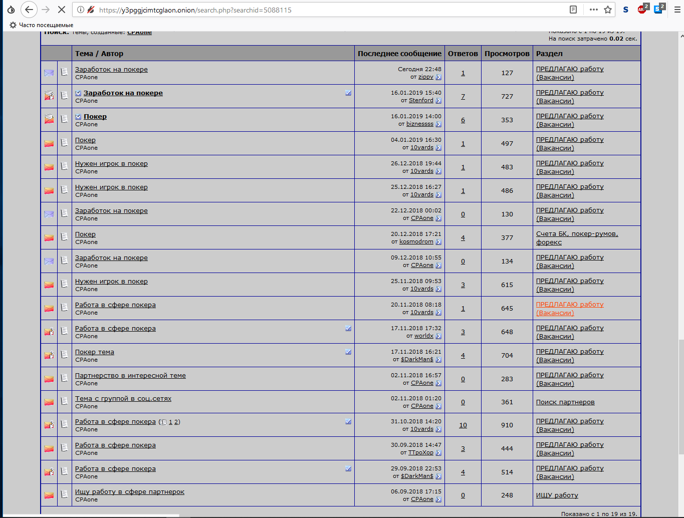Click the tick icon in bold Заработок на покере row
This screenshot has height=518, width=684.
pos(348,93)
